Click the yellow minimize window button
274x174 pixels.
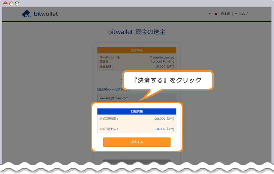[x=11, y=4]
